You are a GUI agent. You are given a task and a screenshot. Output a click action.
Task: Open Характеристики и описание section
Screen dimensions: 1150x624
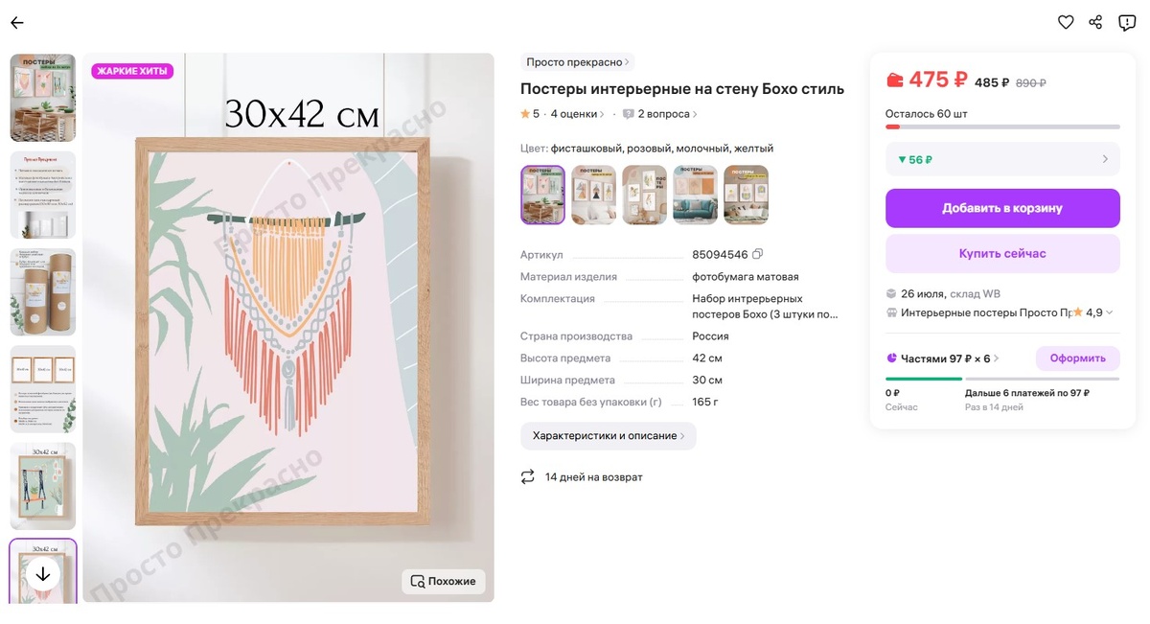tap(608, 436)
